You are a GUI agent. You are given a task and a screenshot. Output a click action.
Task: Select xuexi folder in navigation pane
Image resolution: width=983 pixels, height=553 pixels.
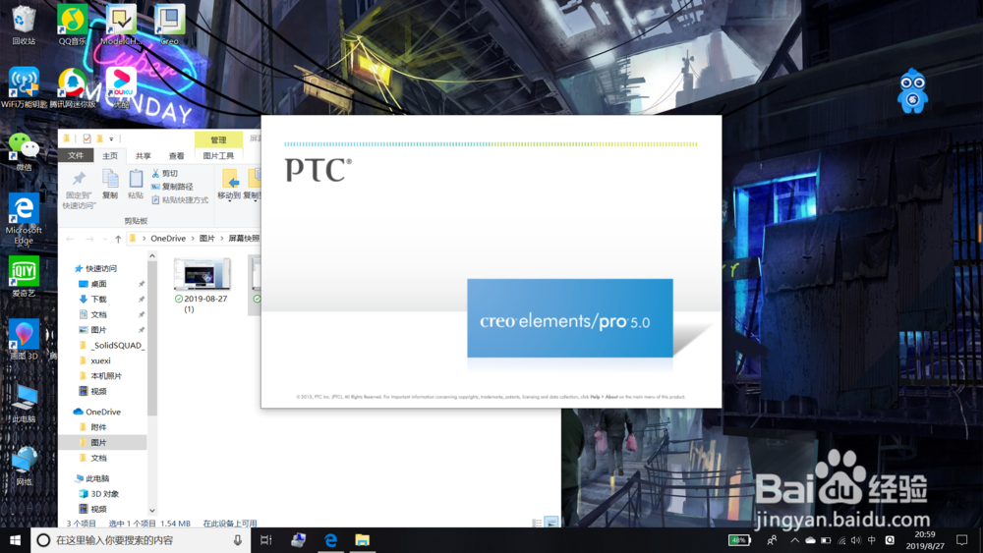(100, 360)
